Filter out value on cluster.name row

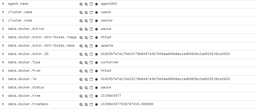click(86, 13)
